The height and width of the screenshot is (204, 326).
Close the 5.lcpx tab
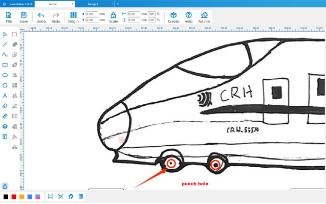pos(72,4)
